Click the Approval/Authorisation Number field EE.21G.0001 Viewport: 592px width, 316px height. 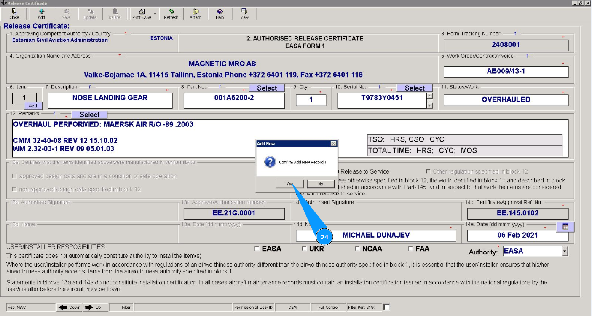(x=234, y=213)
